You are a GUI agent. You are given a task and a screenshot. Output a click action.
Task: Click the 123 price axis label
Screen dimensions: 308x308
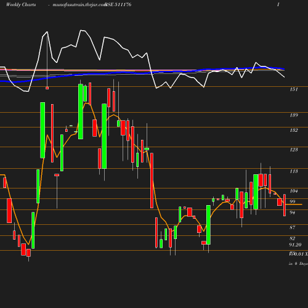click(x=294, y=150)
